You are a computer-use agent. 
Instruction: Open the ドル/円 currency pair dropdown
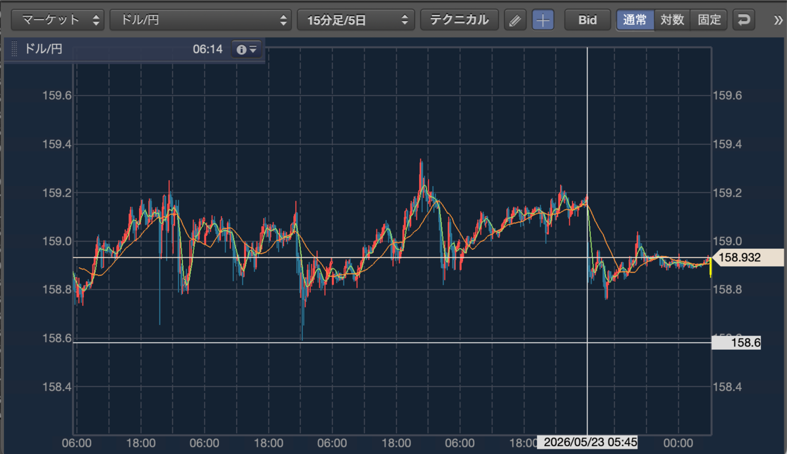click(201, 20)
